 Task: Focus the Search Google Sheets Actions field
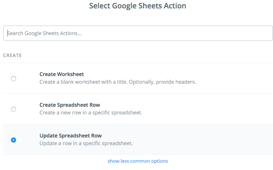pos(138,33)
